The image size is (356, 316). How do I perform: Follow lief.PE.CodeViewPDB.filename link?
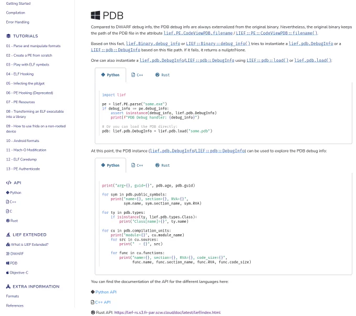(198, 33)
